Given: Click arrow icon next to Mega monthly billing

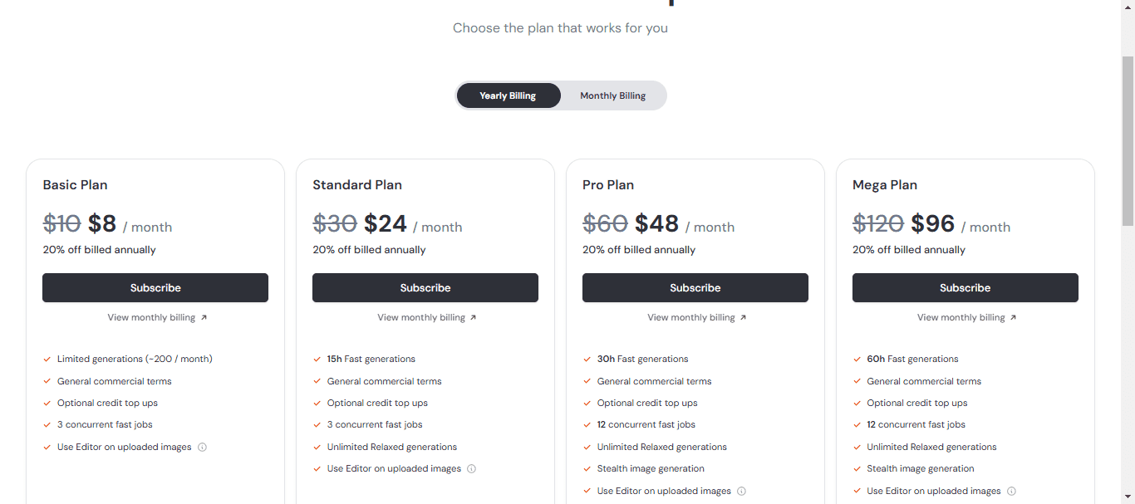Looking at the screenshot, I should pos(1013,317).
